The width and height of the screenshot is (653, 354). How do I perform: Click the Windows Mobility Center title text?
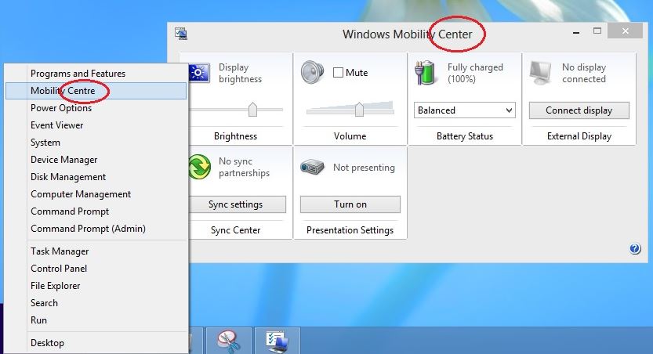click(x=408, y=34)
